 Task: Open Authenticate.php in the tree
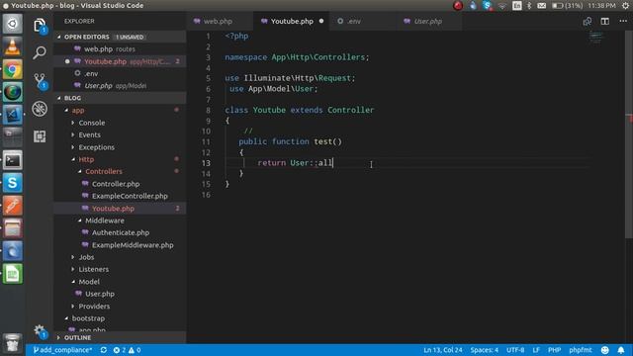coord(121,233)
